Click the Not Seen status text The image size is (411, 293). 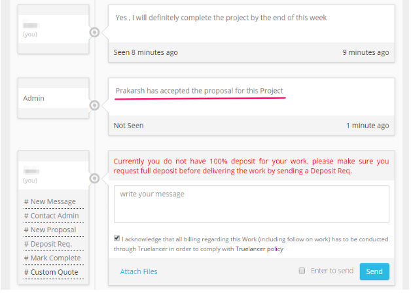(128, 125)
